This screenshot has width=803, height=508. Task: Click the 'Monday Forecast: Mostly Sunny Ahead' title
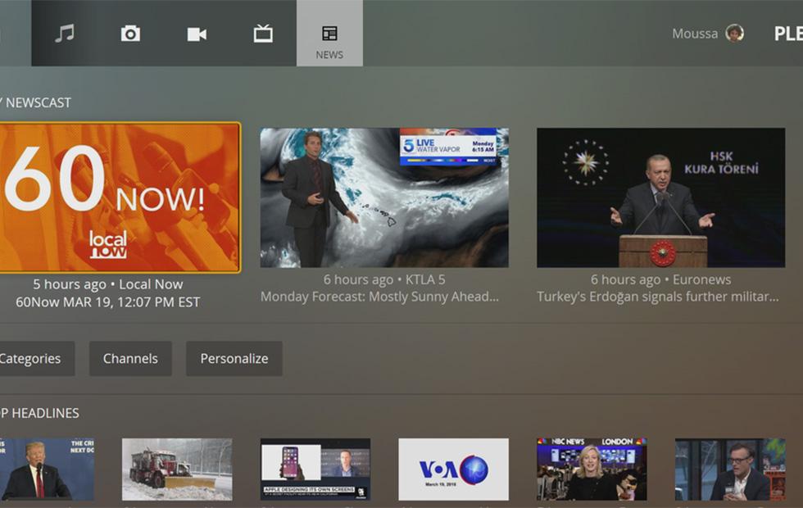[379, 297]
